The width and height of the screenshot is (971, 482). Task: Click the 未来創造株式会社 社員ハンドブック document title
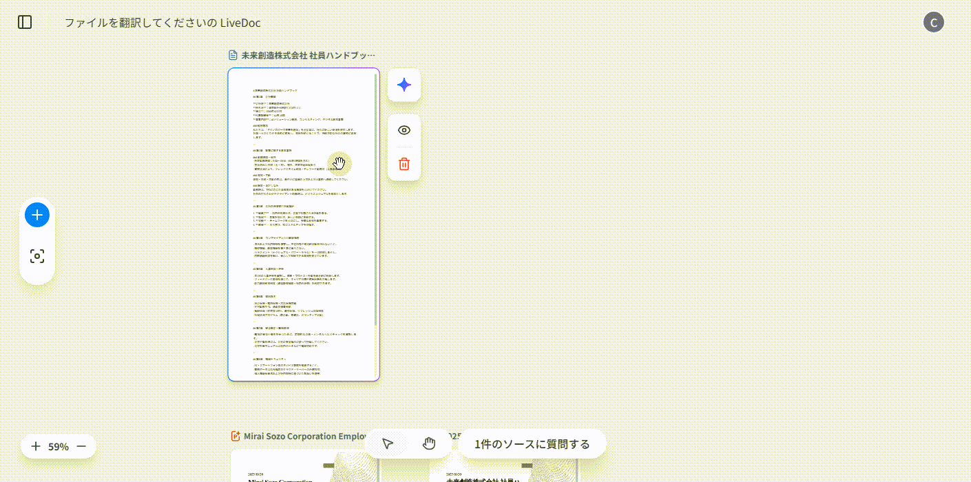tap(308, 55)
